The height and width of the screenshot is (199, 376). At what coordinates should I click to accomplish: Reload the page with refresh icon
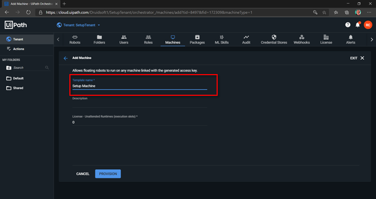28,13
